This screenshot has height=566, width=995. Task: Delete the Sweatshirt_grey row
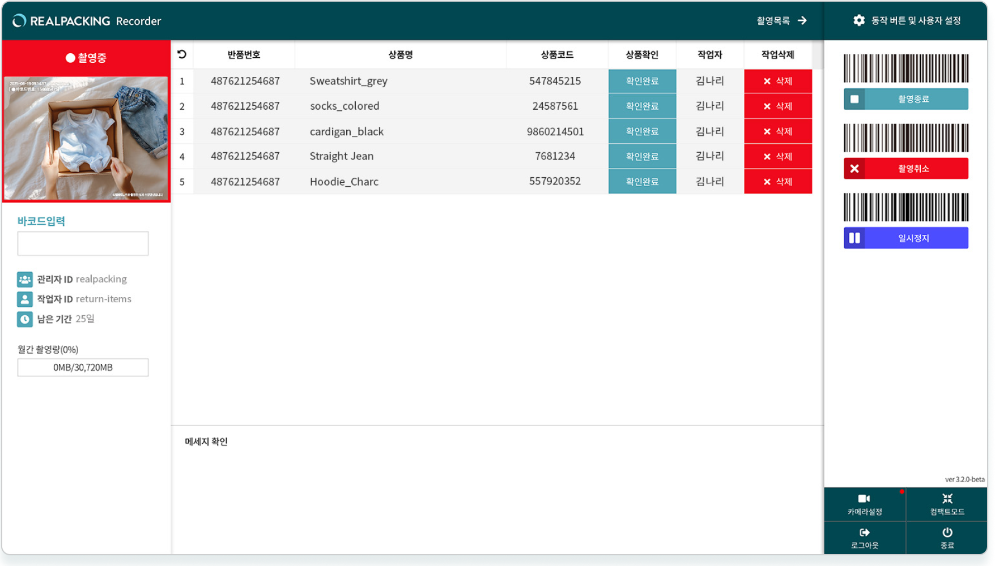coord(777,82)
